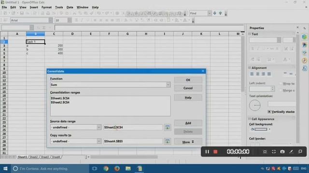This screenshot has height=173, width=309.
Task: Shrink Source data range picker icon
Action: tap(168, 127)
